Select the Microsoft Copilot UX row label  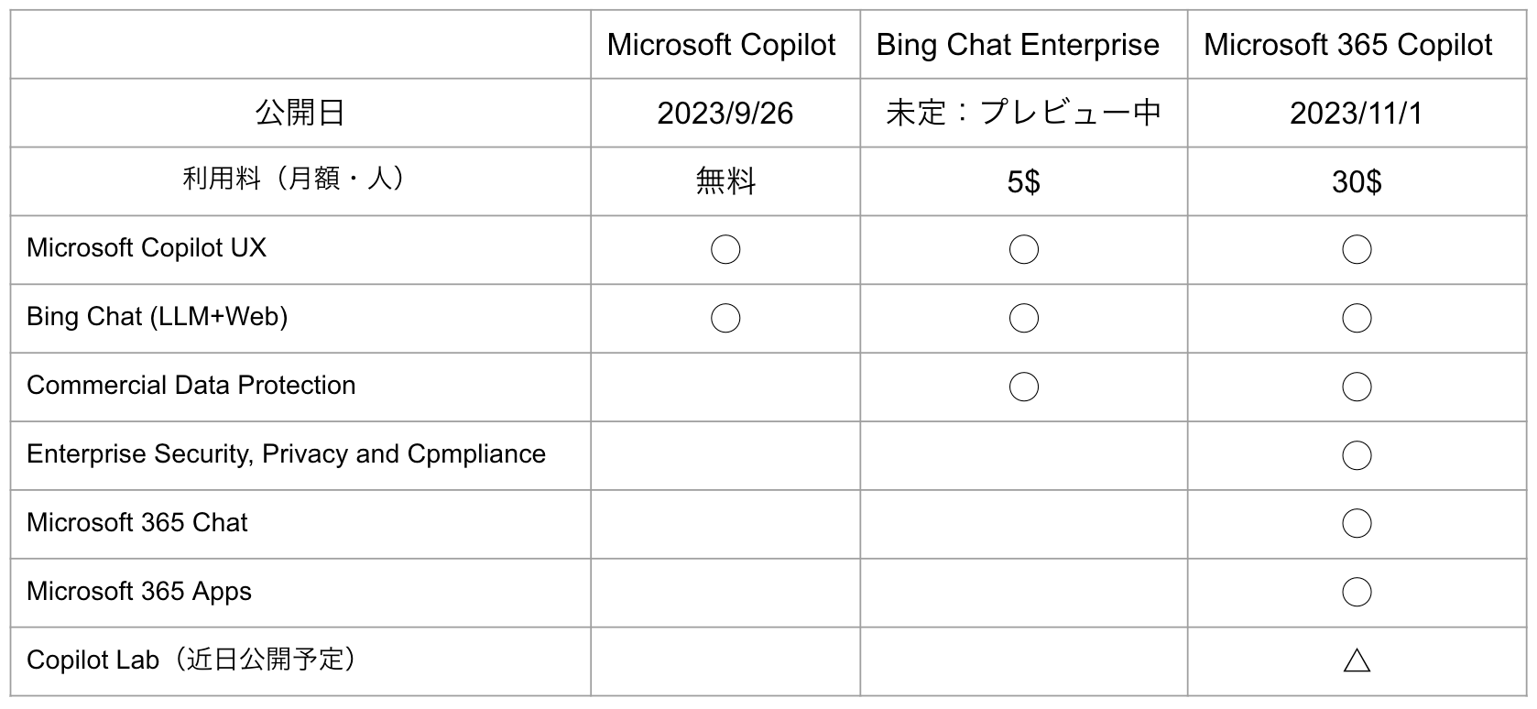pyautogui.click(x=147, y=247)
